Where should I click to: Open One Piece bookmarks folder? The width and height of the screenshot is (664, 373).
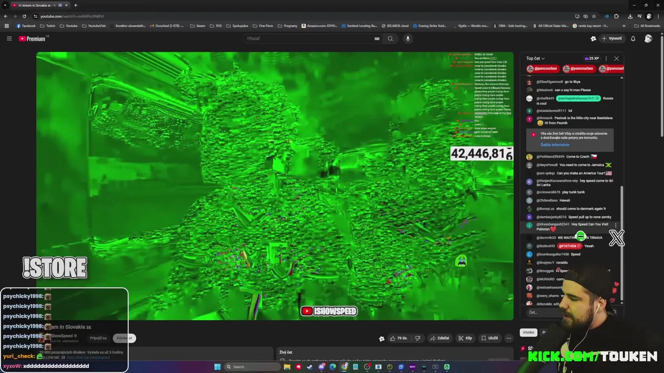point(262,26)
